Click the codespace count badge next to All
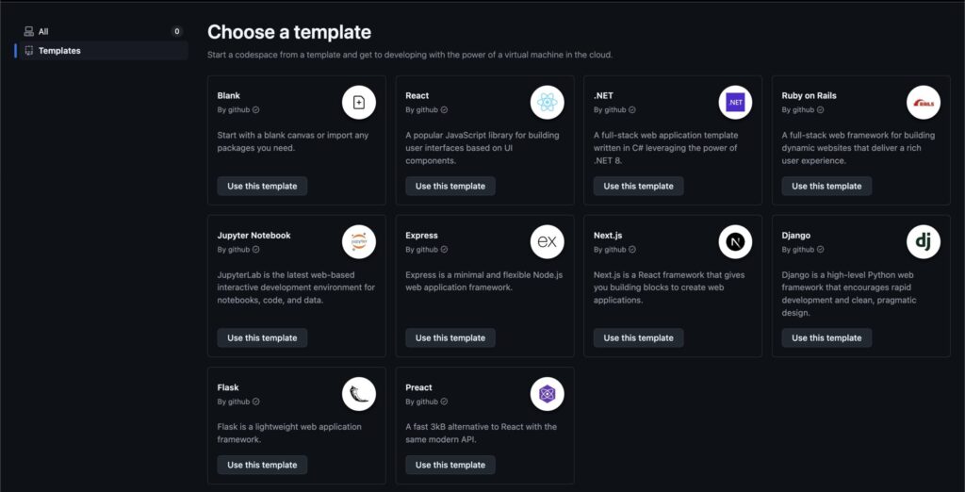Viewport: 965px width, 492px height. pos(176,31)
